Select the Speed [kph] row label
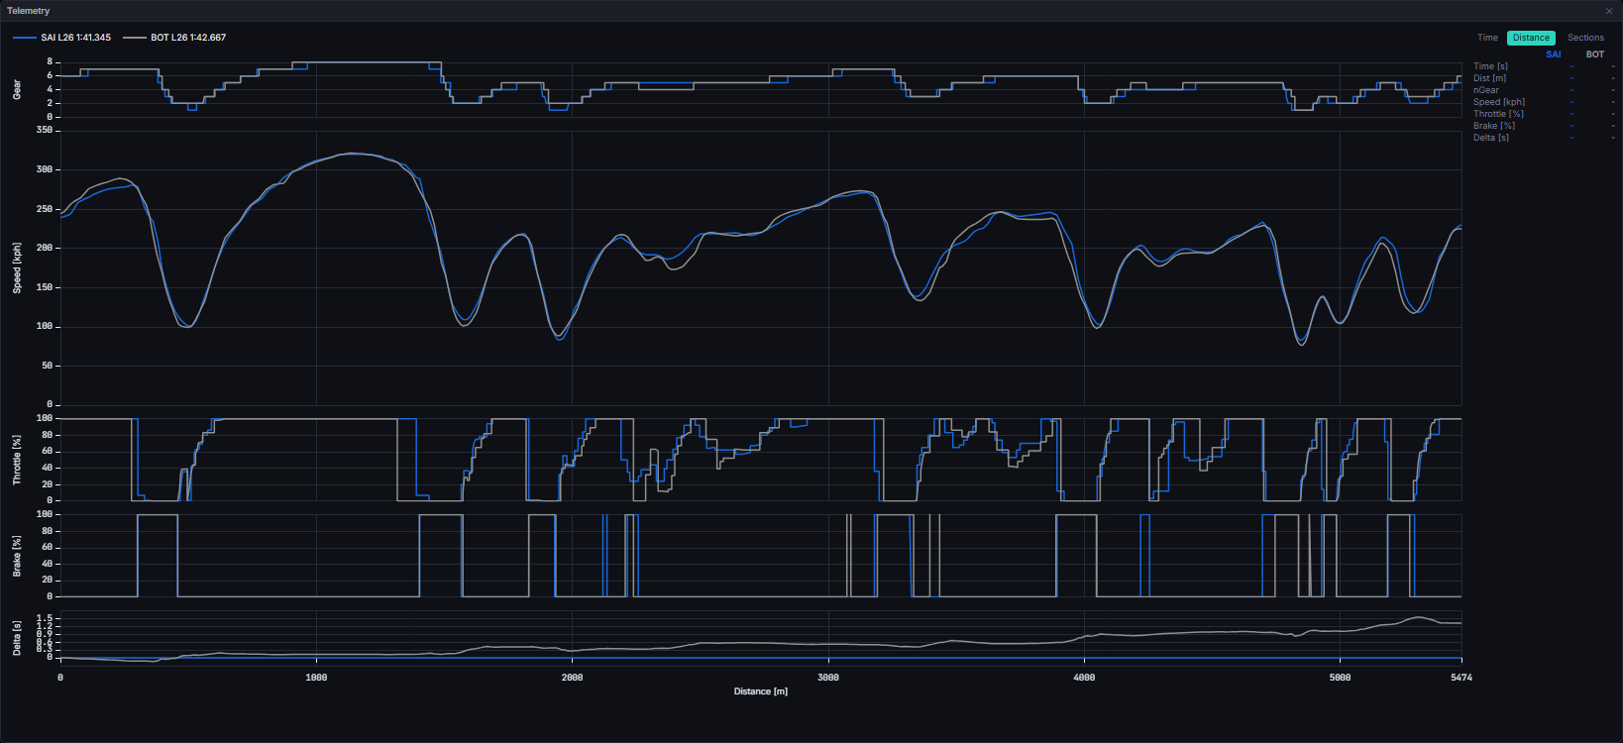The width and height of the screenshot is (1623, 743). pos(1499,102)
